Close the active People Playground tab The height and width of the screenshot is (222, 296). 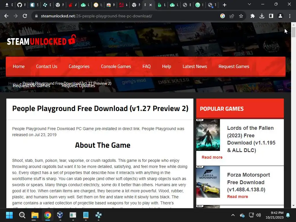pyautogui.click(x=151, y=5)
